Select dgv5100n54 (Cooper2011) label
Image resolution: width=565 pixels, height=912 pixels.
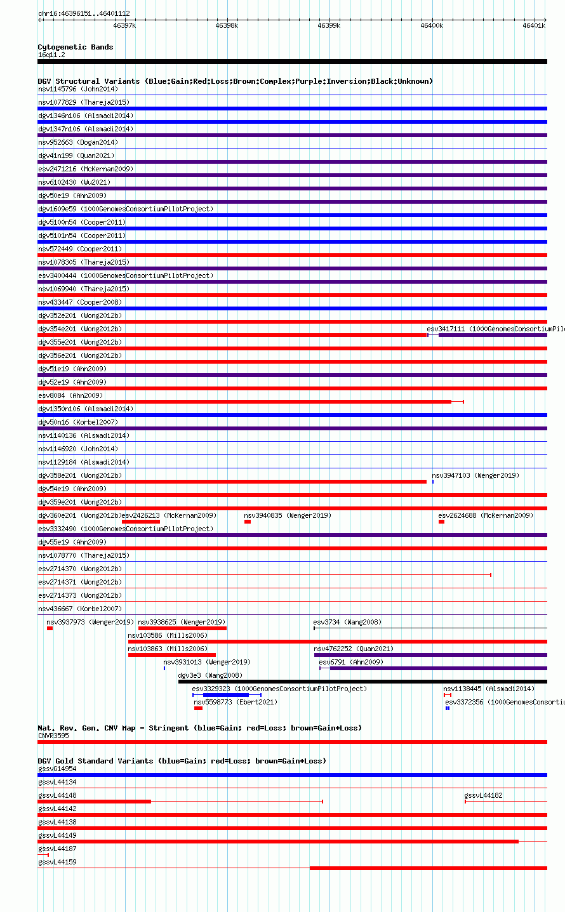(x=82, y=223)
